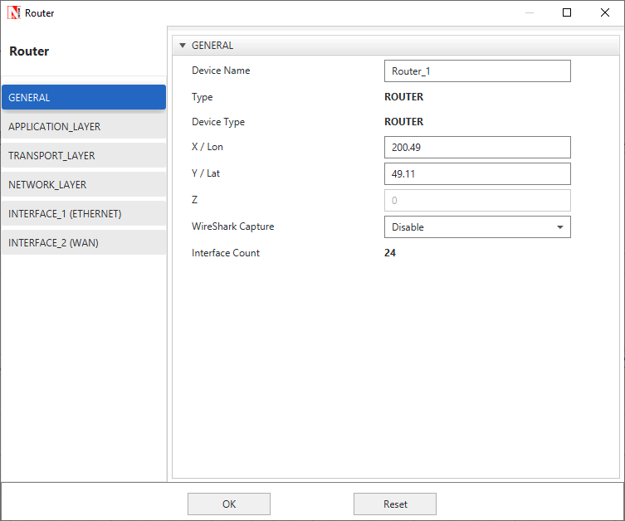Click the disabled Z field
Image resolution: width=625 pixels, height=521 pixels.
(477, 201)
